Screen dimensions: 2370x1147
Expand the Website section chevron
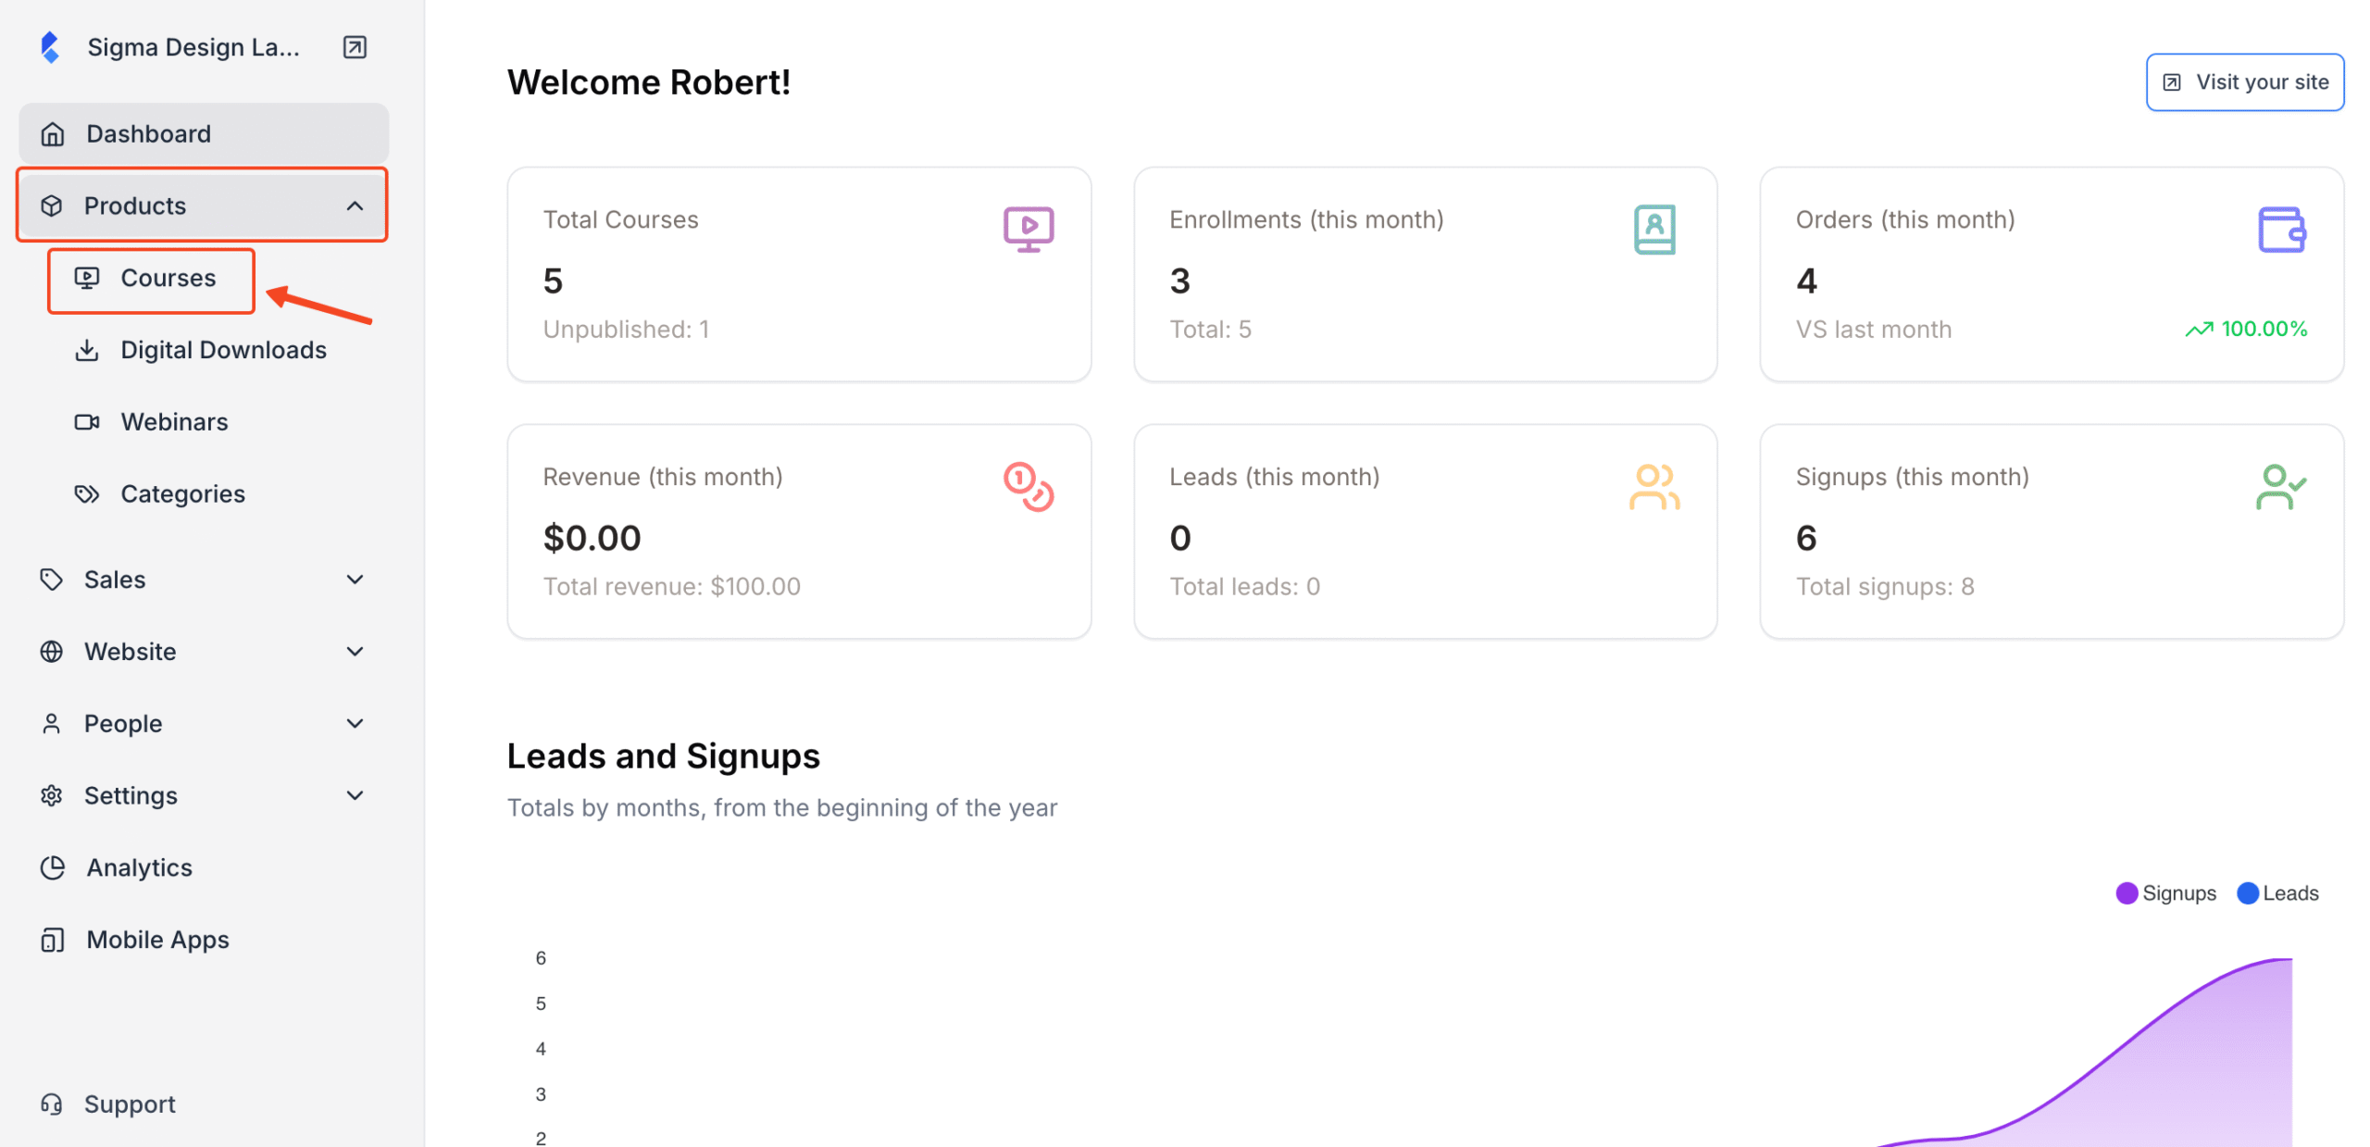355,652
